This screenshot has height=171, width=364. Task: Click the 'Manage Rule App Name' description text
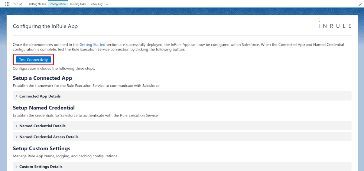65,156
